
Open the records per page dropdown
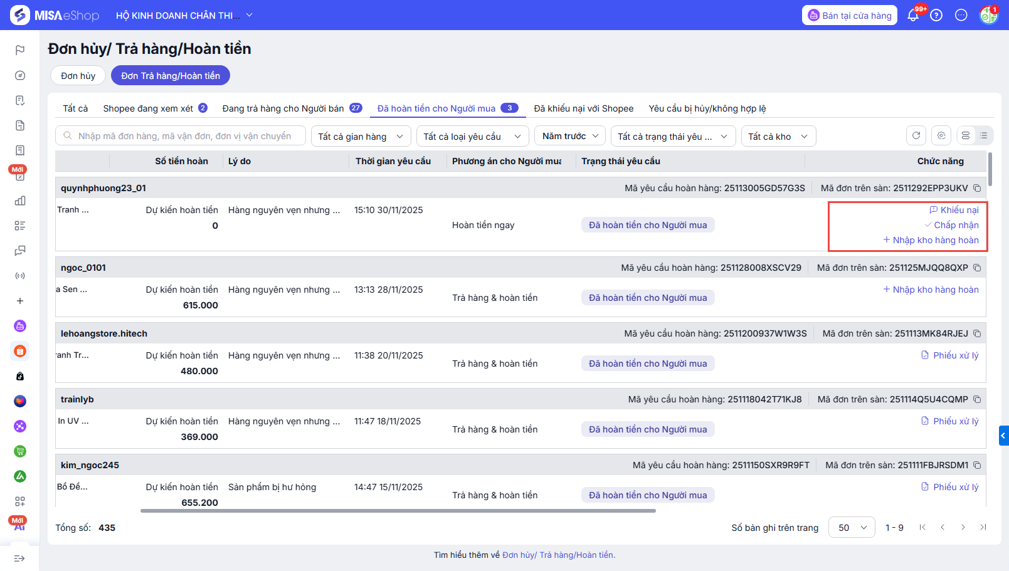[x=852, y=528]
